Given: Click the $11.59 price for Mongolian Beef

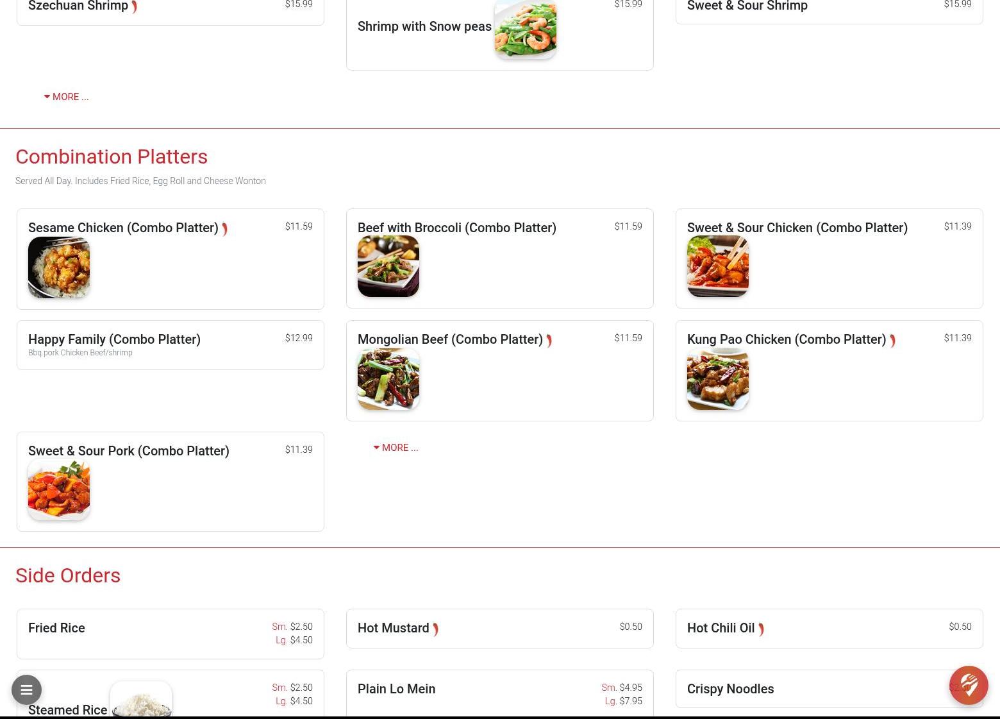Looking at the screenshot, I should (628, 338).
